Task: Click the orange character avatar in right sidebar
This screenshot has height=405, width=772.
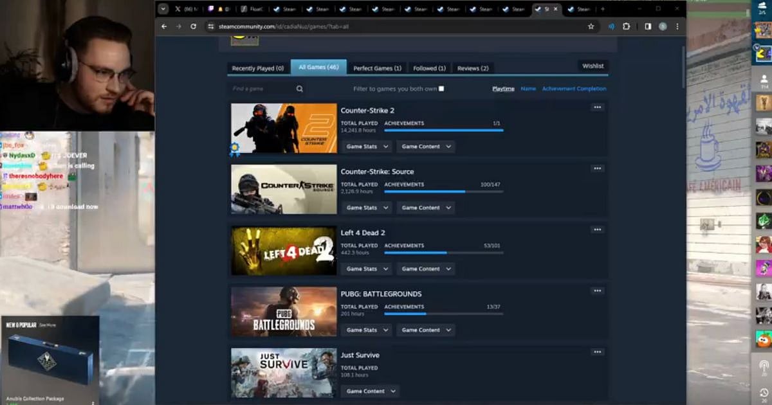Action: click(x=764, y=338)
